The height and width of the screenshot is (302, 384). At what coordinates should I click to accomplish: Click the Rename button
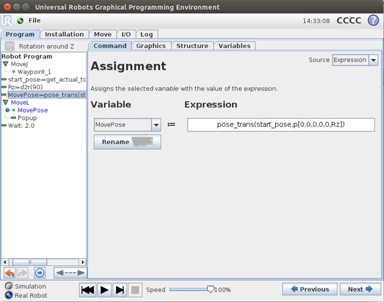[x=127, y=142]
